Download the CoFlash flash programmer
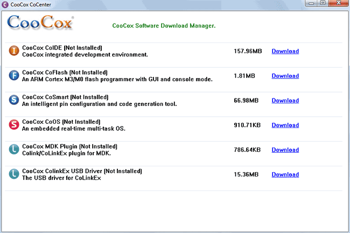Screen dimensions: 350x233 pyautogui.click(x=285, y=76)
